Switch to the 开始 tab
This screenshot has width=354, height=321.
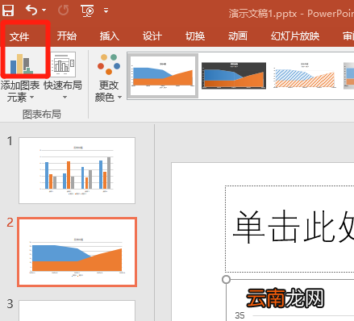67,35
